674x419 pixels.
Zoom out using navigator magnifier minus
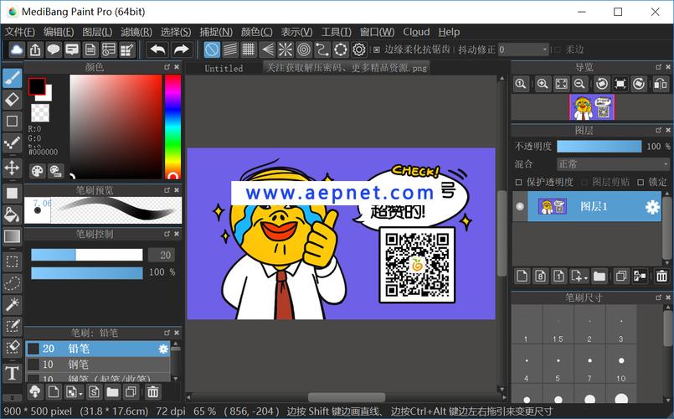579,84
